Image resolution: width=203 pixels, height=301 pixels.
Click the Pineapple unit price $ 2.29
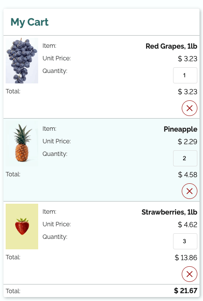(x=187, y=142)
